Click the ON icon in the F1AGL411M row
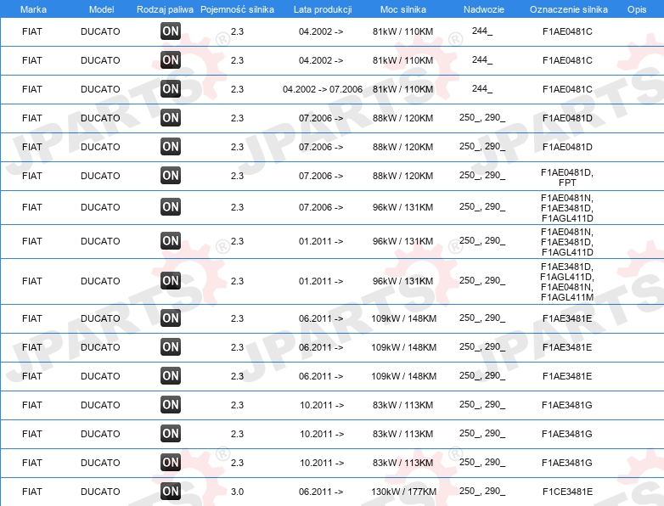The image size is (664, 506). [171, 281]
